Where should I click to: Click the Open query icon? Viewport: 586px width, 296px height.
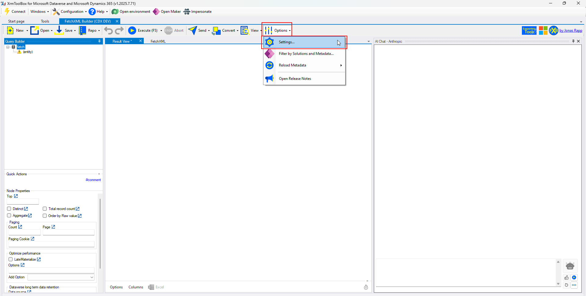pyautogui.click(x=34, y=30)
